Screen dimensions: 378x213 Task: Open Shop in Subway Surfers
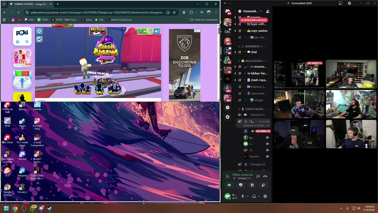click(x=114, y=89)
